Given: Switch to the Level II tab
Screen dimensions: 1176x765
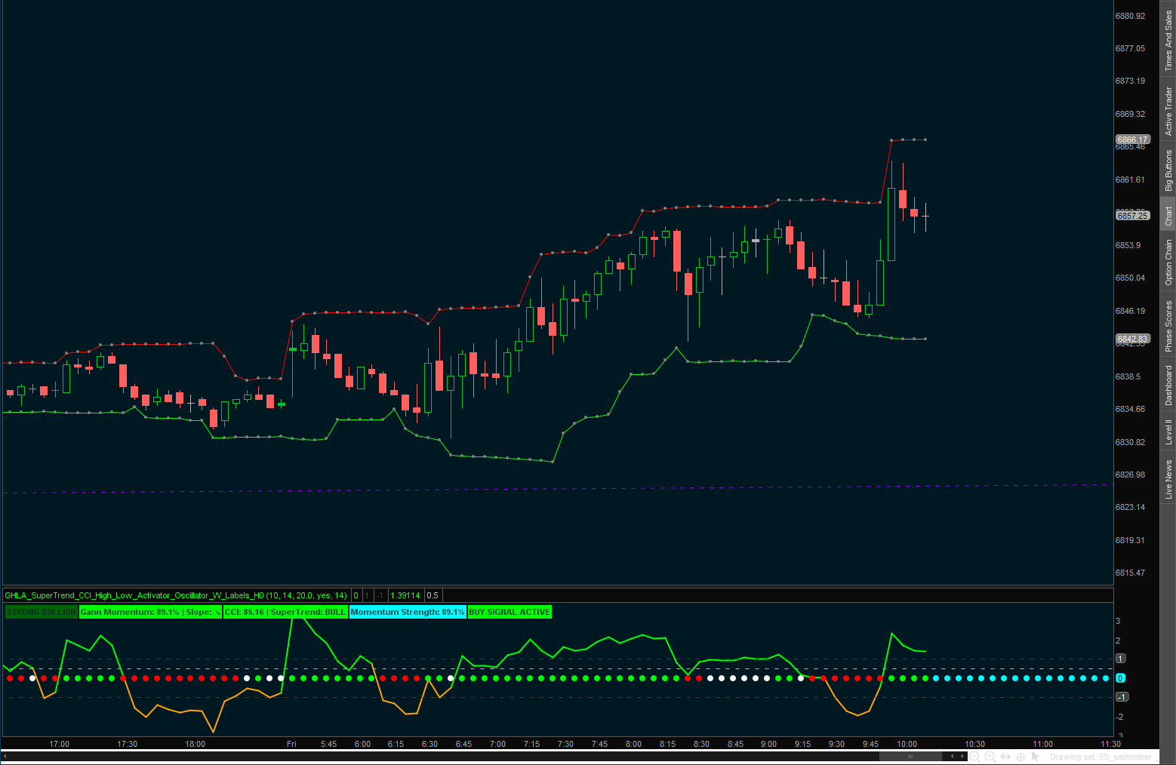Looking at the screenshot, I should (1167, 430).
